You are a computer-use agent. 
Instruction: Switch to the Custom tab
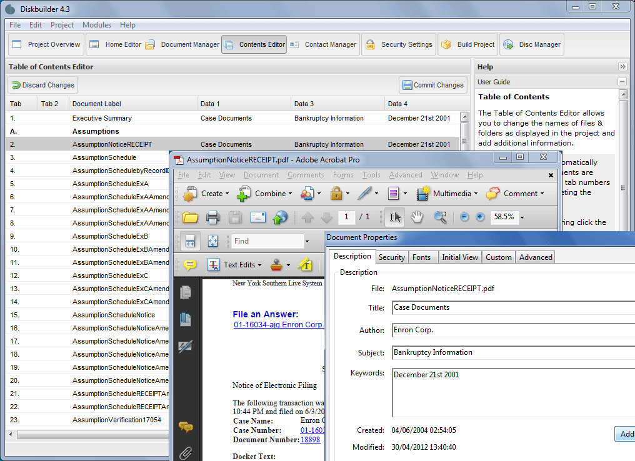click(x=499, y=257)
